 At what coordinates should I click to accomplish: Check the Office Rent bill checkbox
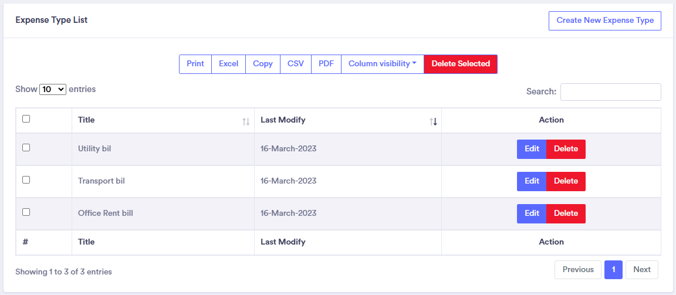26,212
